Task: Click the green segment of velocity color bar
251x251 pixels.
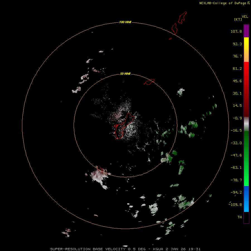Action: 246,158
